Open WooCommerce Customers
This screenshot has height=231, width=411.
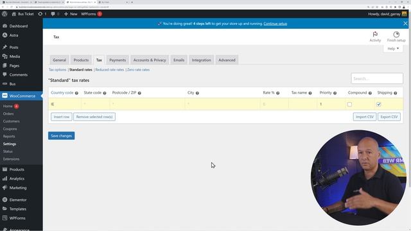12,121
